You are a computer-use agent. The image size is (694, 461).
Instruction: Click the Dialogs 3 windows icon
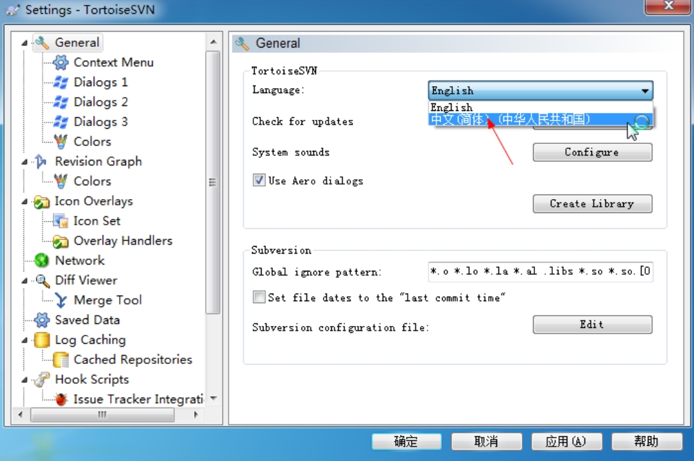coord(61,122)
